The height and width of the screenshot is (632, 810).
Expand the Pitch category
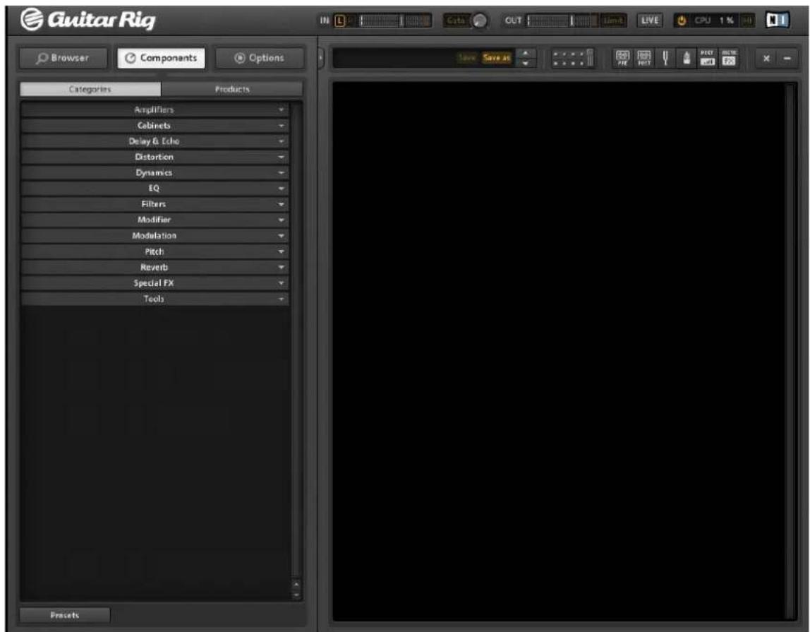155,251
